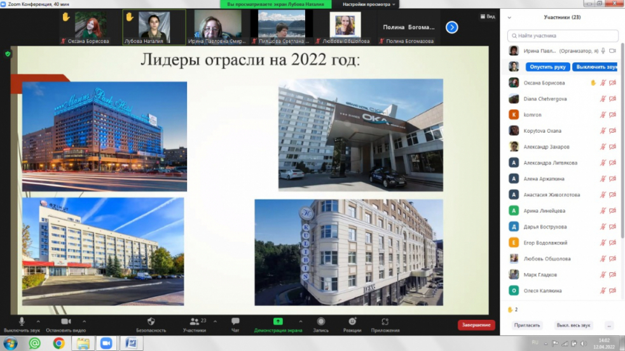Click RU language indicator in tray

point(535,343)
